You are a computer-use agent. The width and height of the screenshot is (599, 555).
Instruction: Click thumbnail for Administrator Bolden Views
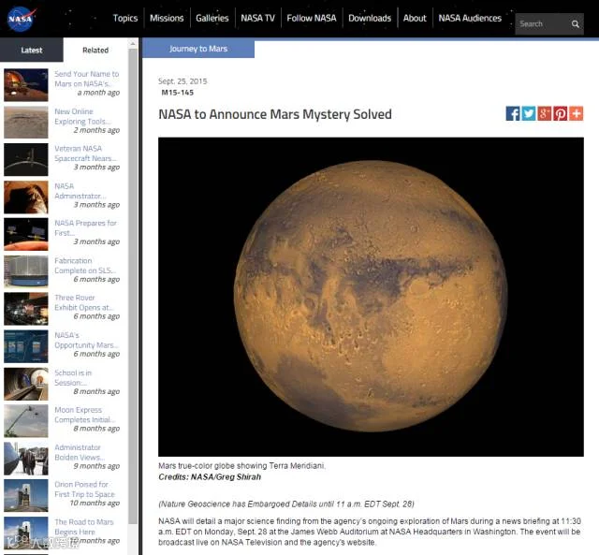pyautogui.click(x=26, y=459)
